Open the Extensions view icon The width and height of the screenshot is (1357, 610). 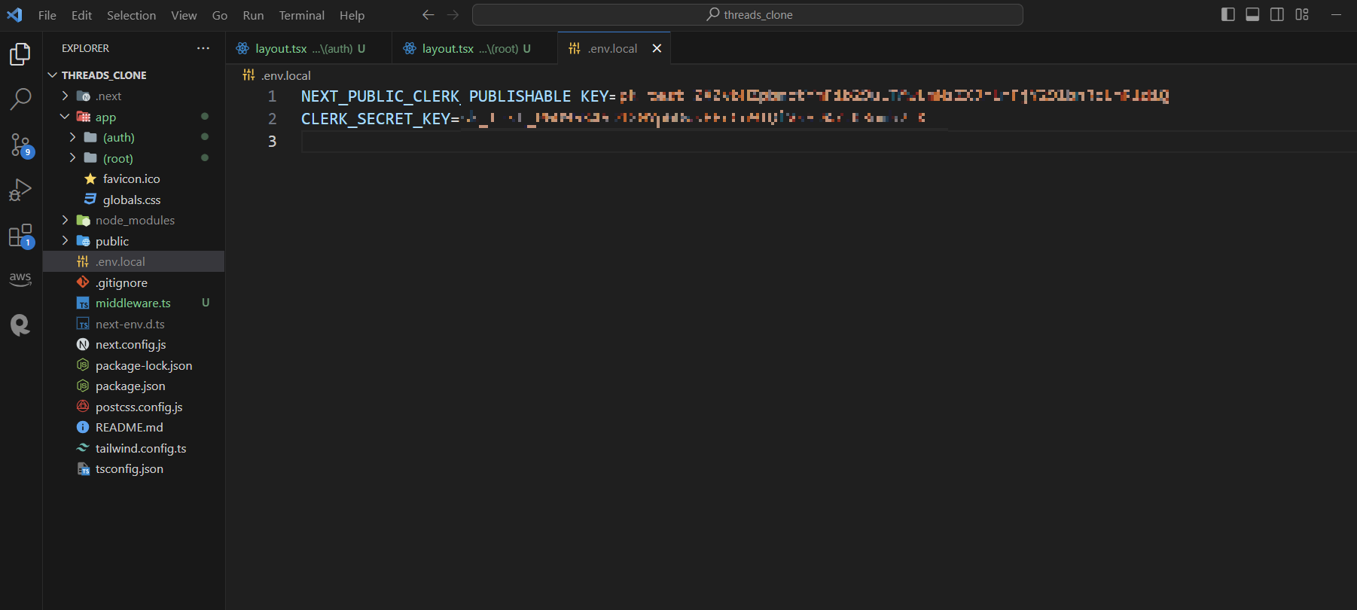pos(20,236)
